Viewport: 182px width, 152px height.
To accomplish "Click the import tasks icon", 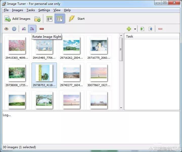I will pyautogui.click(x=142, y=29).
